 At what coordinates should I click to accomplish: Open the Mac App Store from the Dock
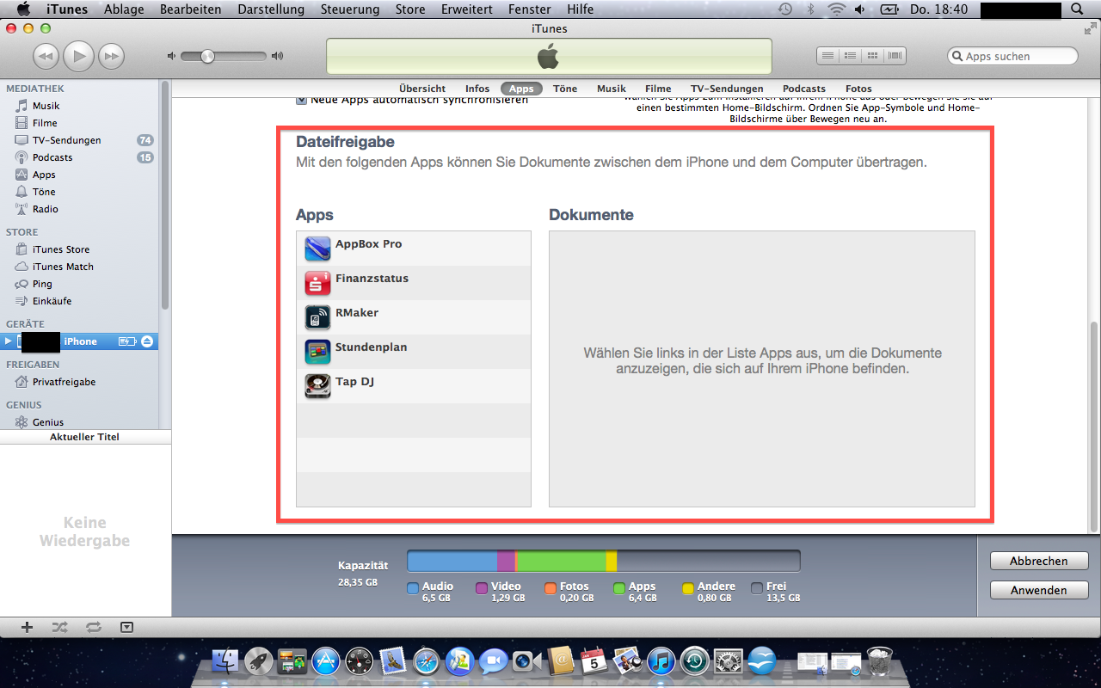327,660
